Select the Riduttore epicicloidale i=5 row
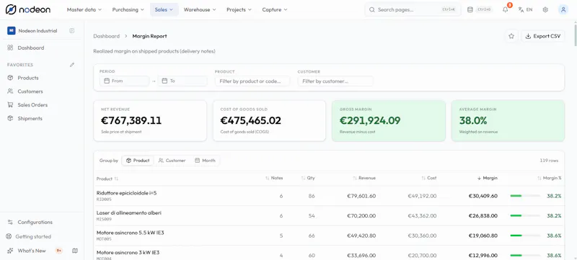577x260 pixels. (329, 196)
